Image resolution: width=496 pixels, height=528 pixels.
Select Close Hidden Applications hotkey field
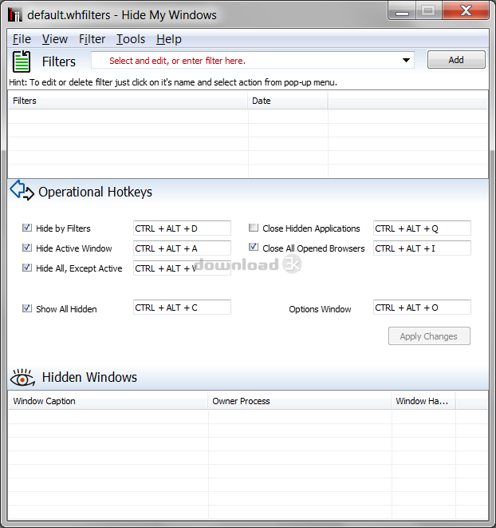(x=422, y=228)
